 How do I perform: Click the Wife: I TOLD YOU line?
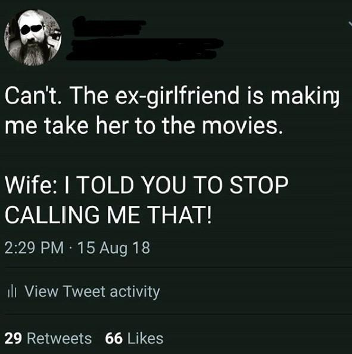147,185
